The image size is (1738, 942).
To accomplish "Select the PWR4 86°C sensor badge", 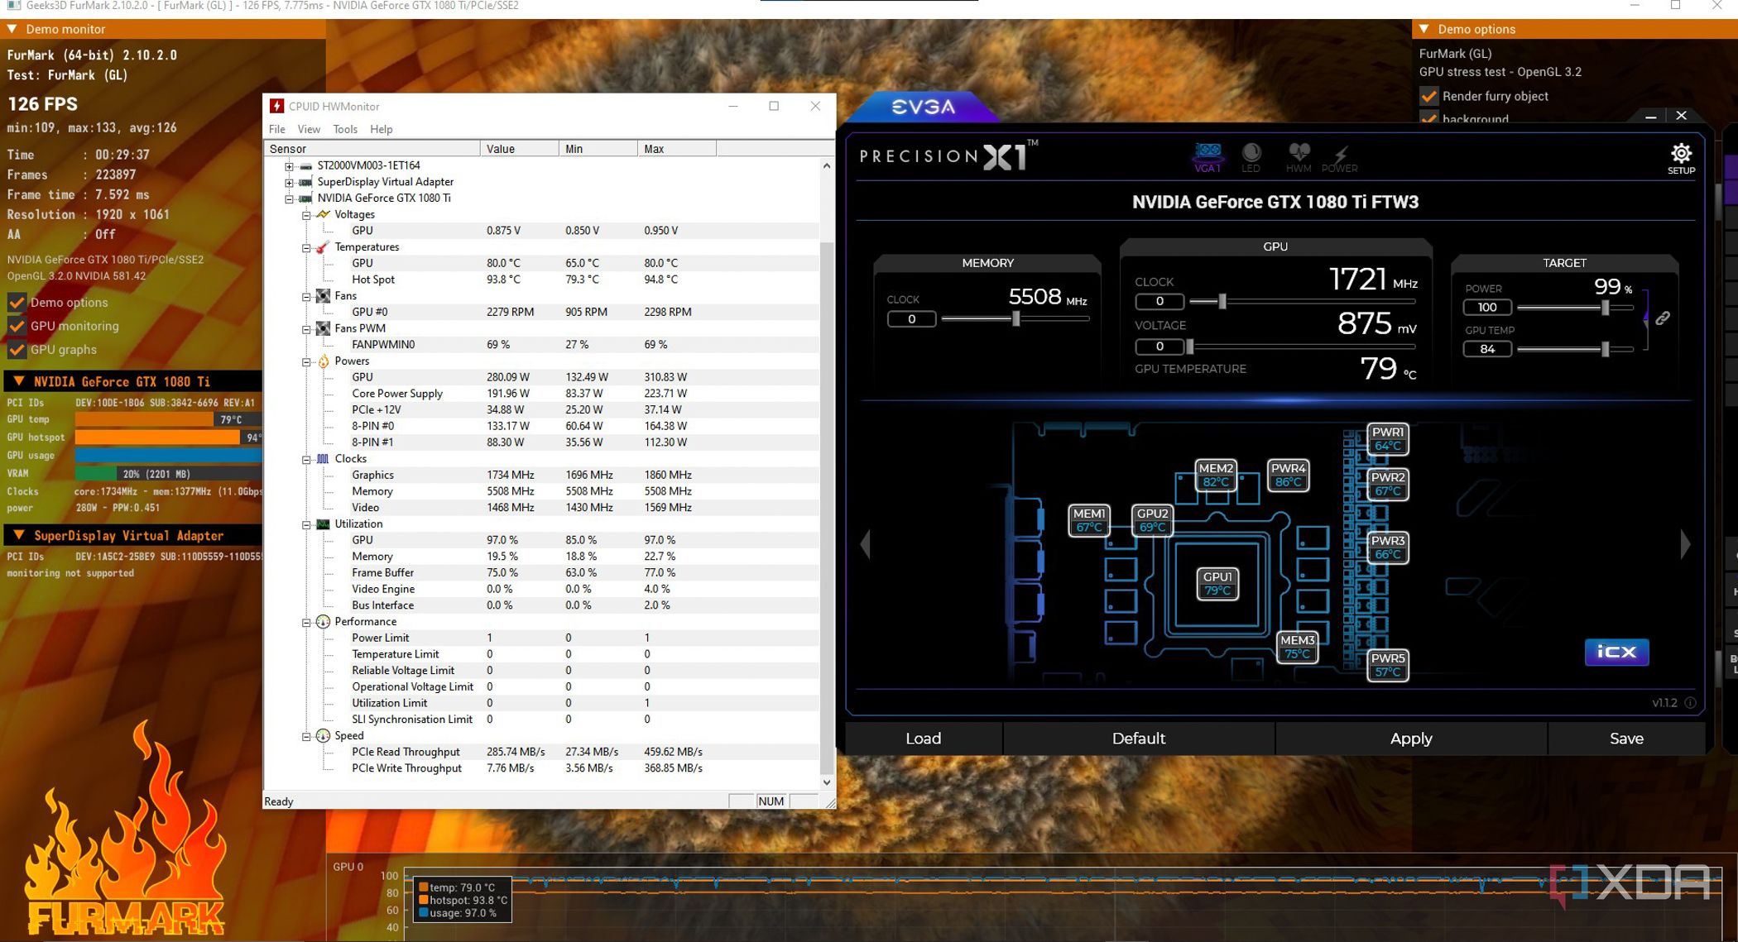I will coord(1289,475).
